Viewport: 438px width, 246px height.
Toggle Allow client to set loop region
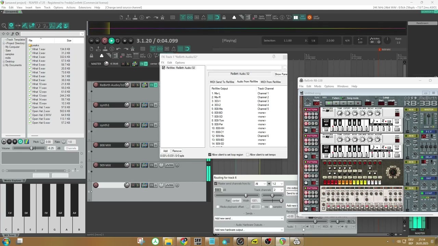click(x=210, y=155)
